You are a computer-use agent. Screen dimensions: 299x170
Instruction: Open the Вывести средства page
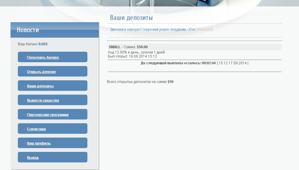point(43,100)
